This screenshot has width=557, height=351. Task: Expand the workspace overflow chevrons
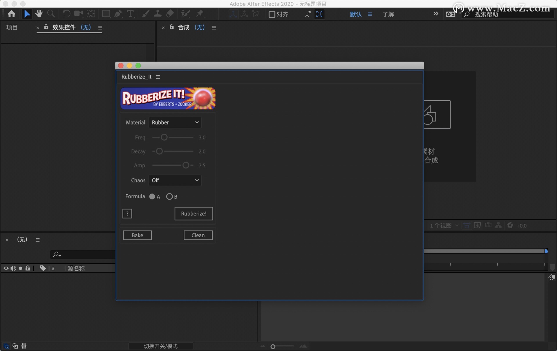click(x=436, y=14)
